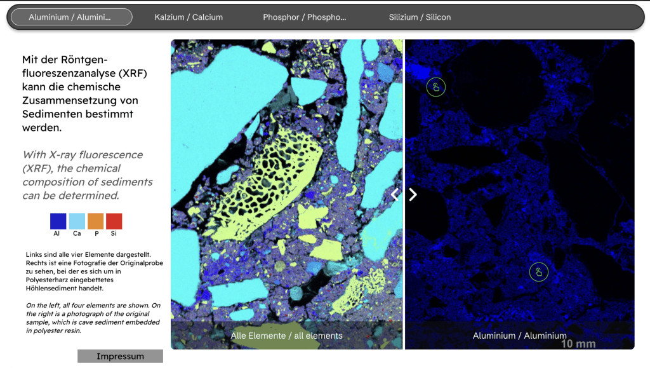Viewport: 650px width, 368px height.
Task: Open the Phosphor / Phosphorus tab
Action: click(x=304, y=17)
